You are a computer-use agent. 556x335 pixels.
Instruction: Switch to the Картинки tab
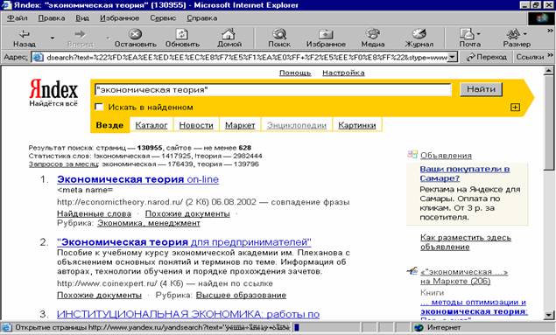point(356,125)
